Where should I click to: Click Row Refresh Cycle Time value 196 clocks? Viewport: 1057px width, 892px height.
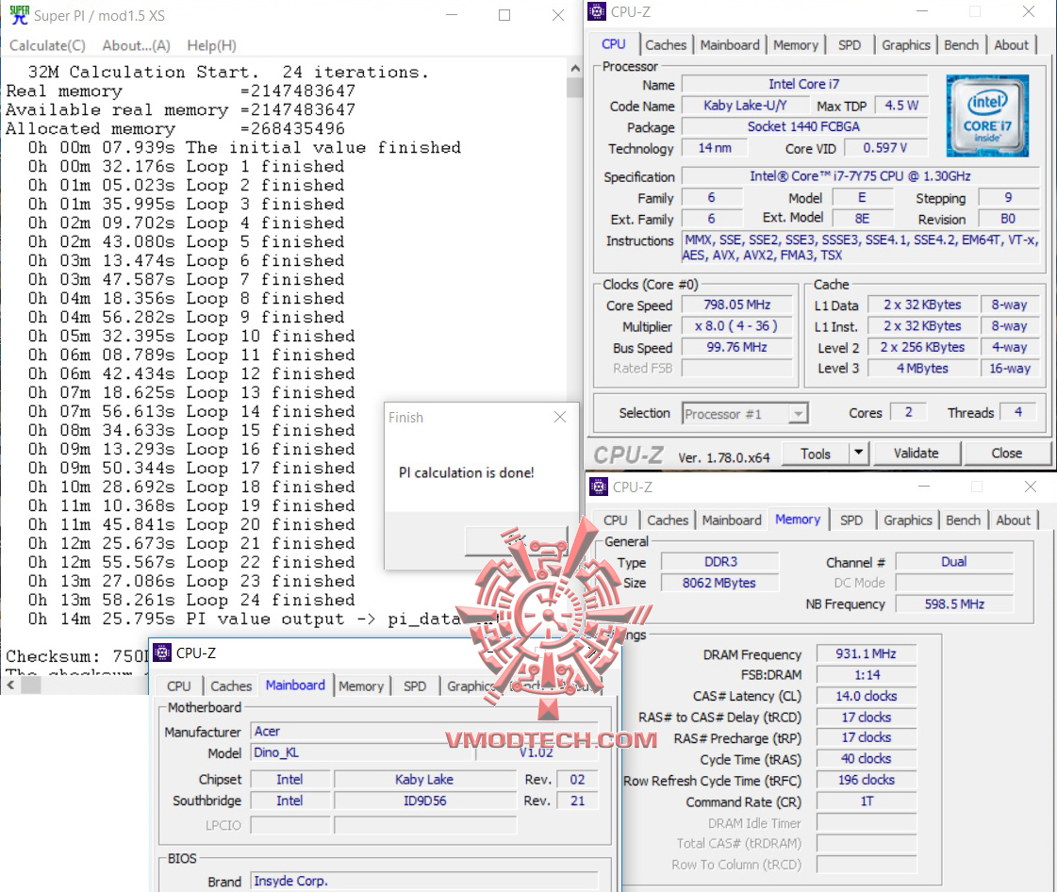[x=867, y=780]
